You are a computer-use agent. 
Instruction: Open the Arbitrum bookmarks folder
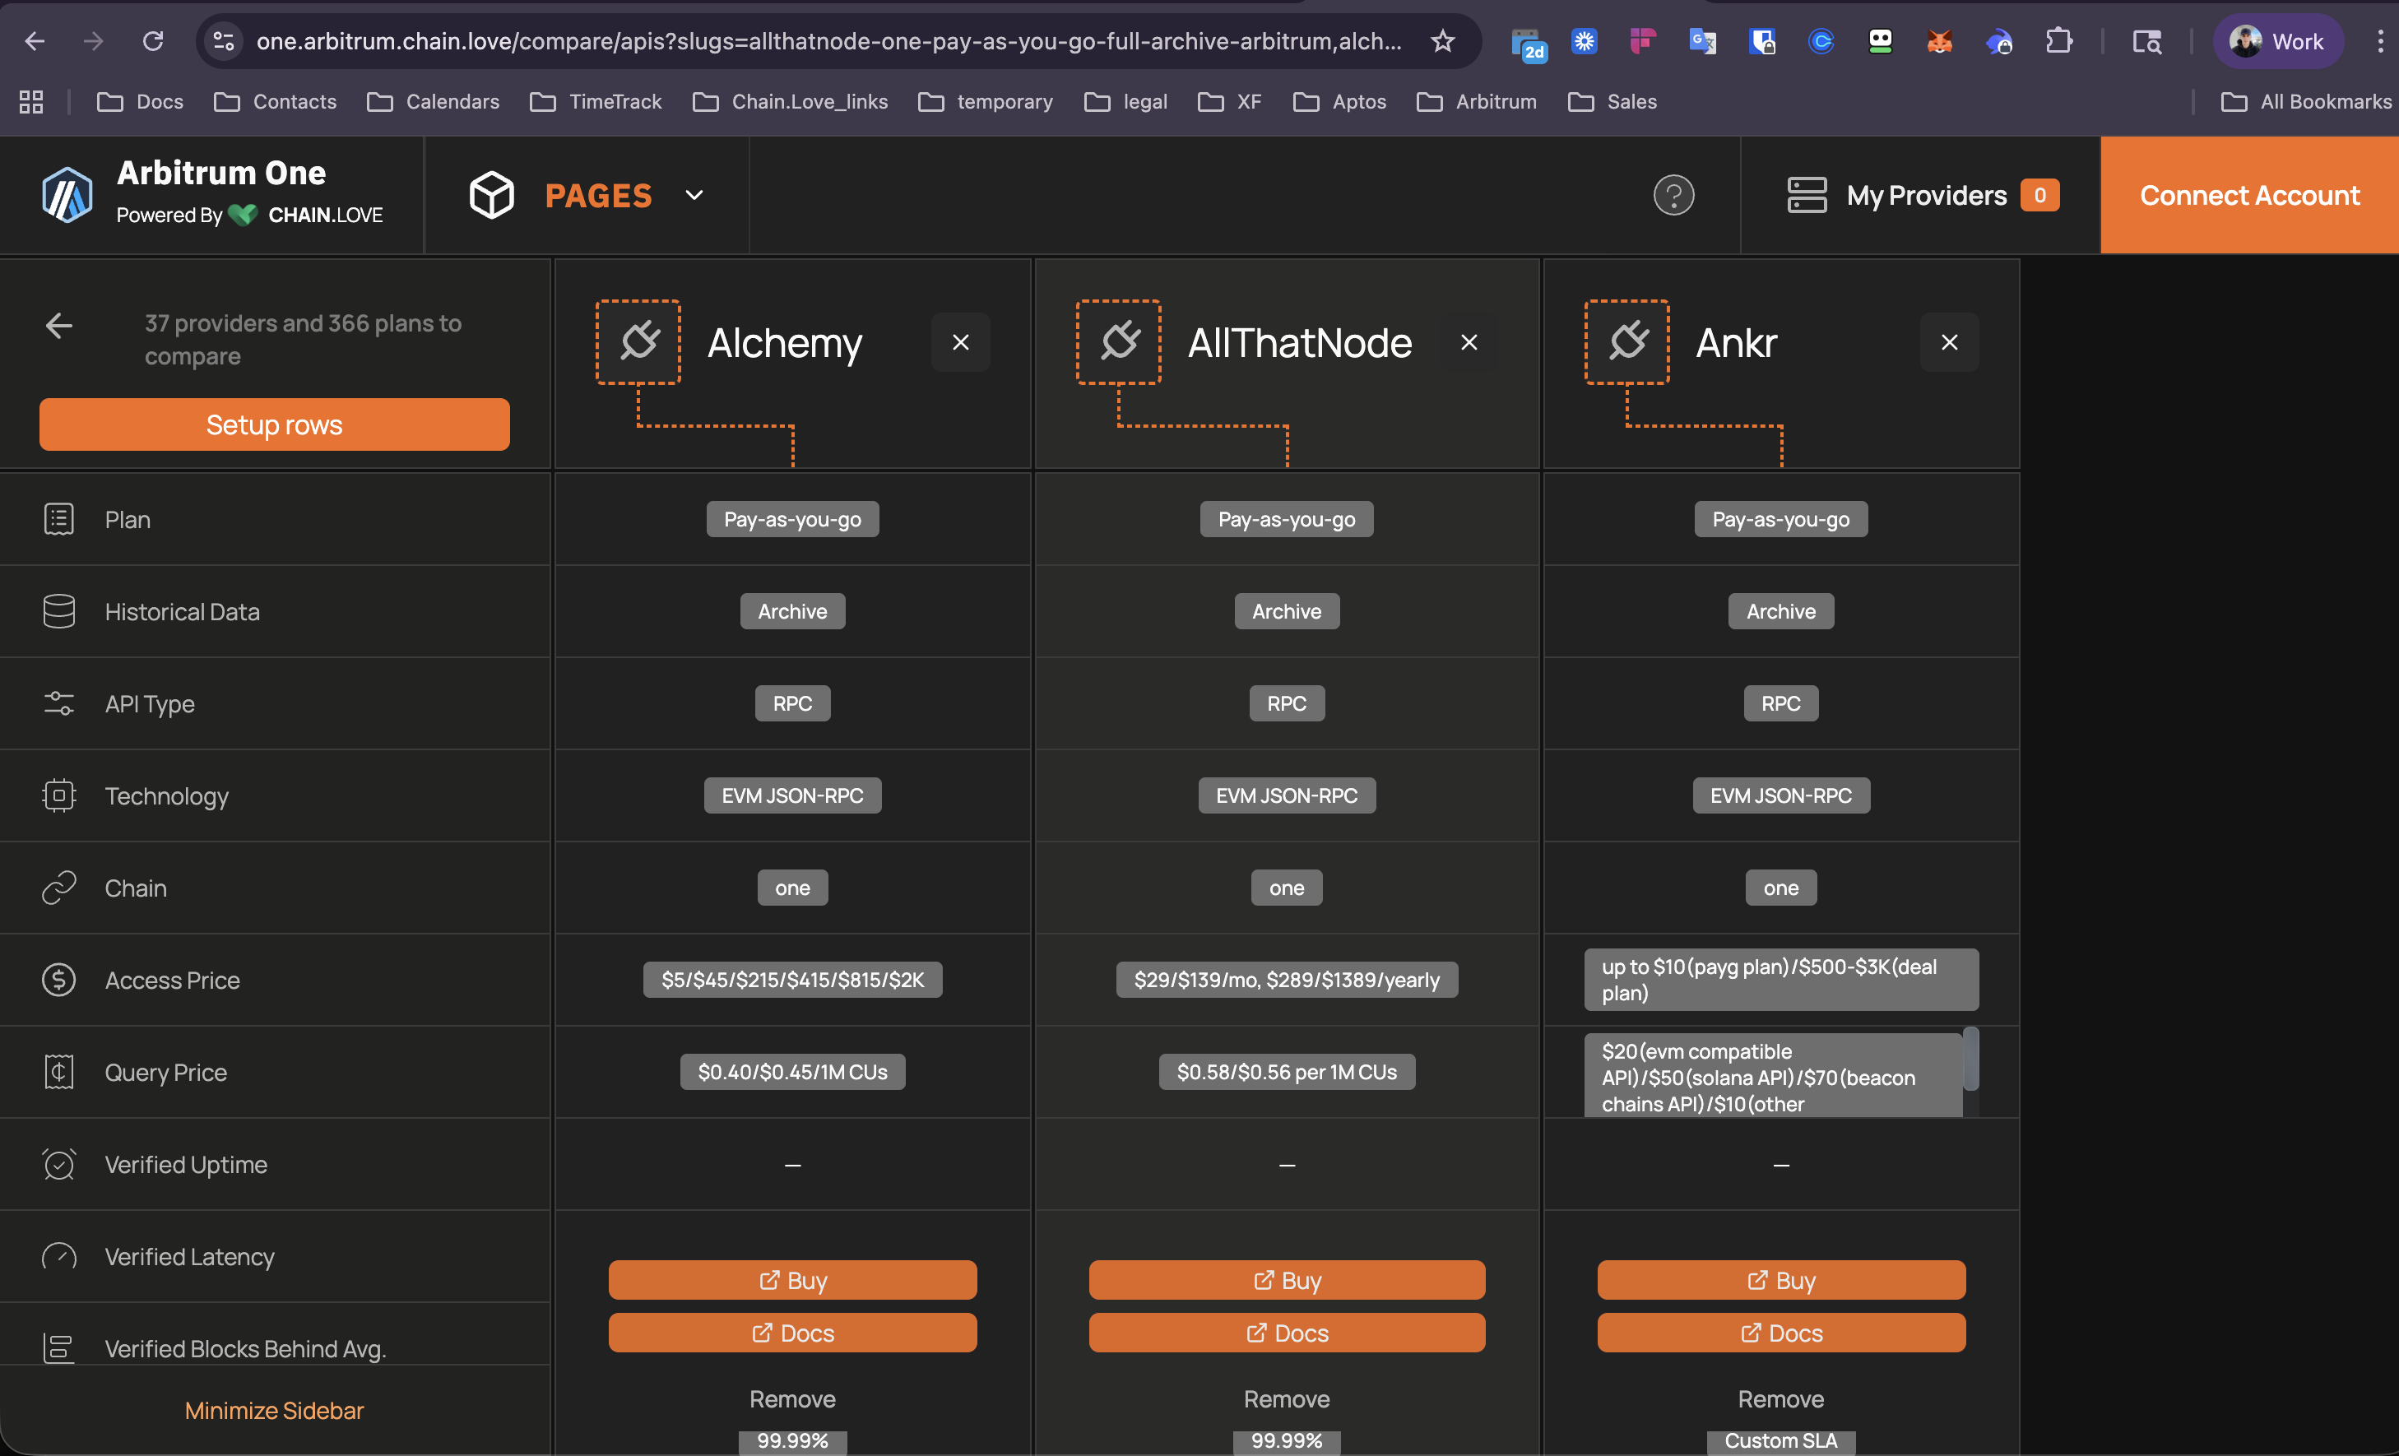coord(1477,101)
